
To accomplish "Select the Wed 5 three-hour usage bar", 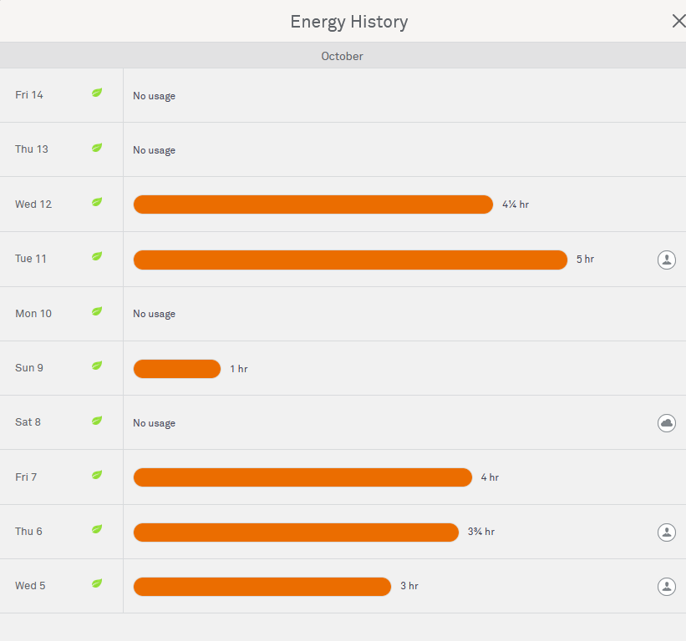I will point(262,587).
